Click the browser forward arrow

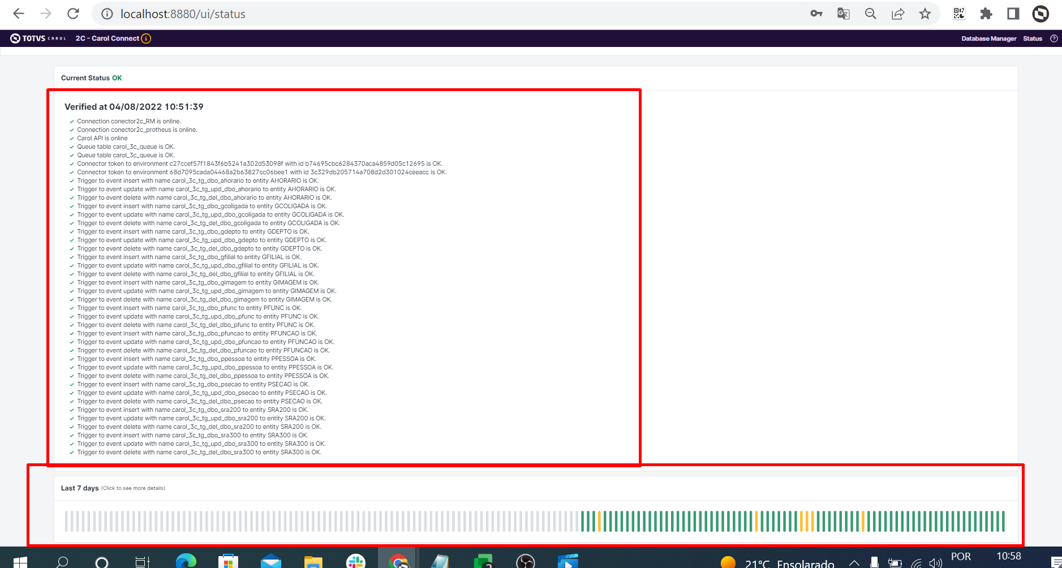point(46,14)
